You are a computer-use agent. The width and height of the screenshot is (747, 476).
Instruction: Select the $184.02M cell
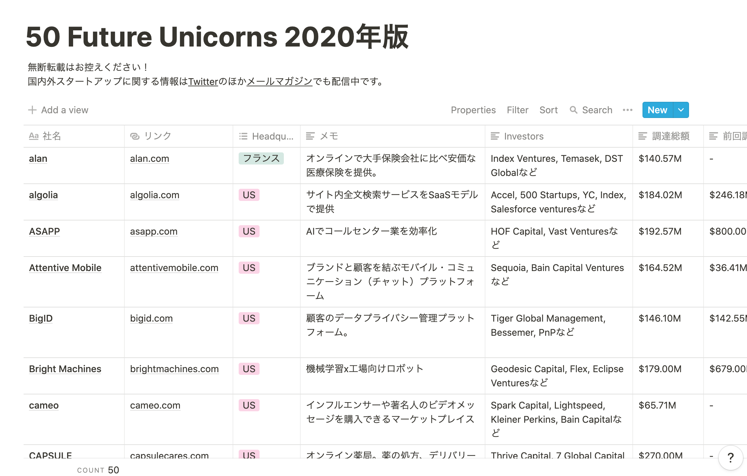668,202
